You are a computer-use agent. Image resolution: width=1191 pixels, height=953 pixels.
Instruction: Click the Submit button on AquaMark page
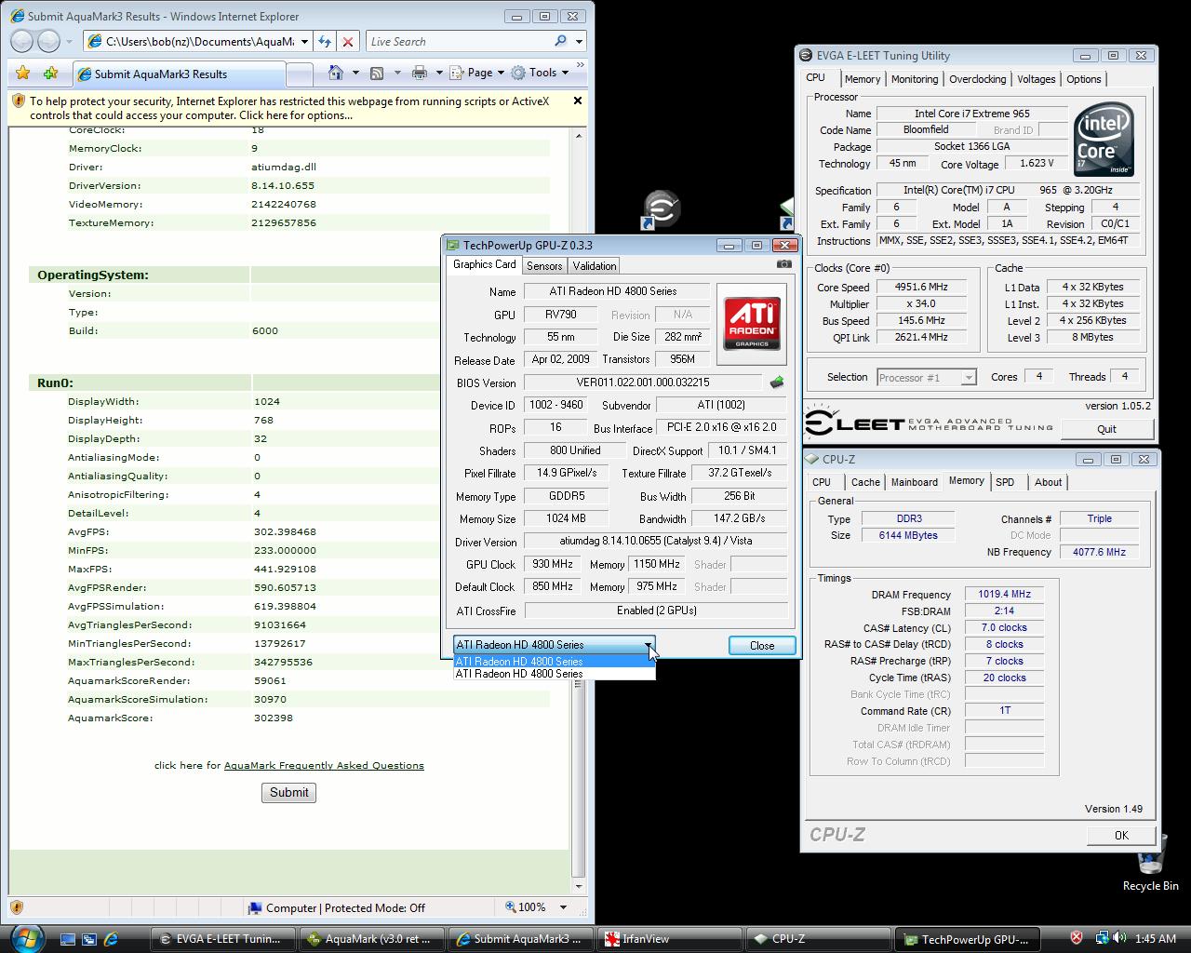tap(288, 792)
